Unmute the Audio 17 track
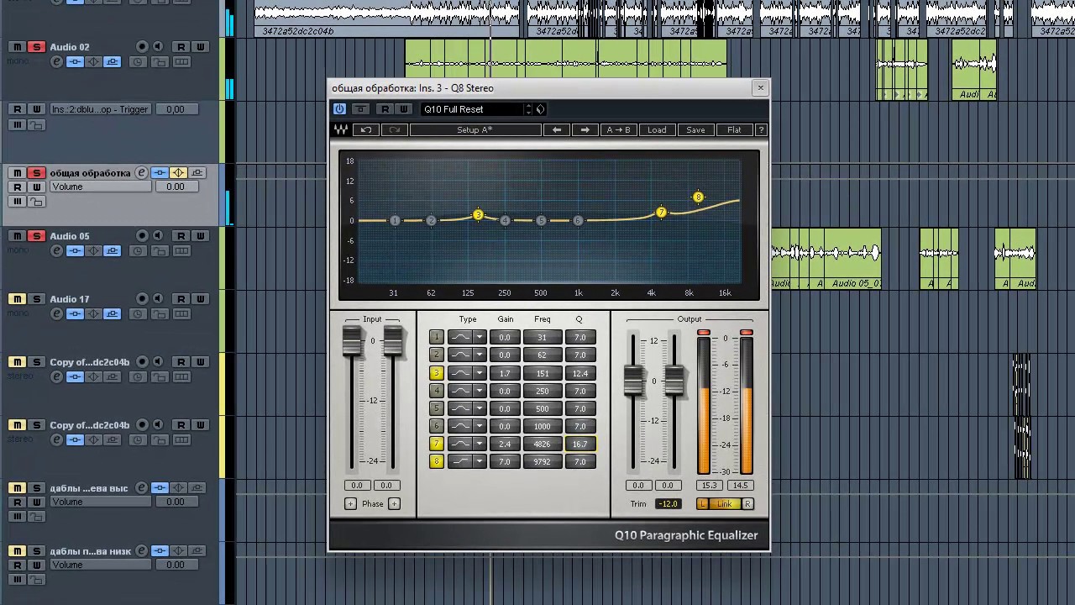The image size is (1075, 605). 17,299
